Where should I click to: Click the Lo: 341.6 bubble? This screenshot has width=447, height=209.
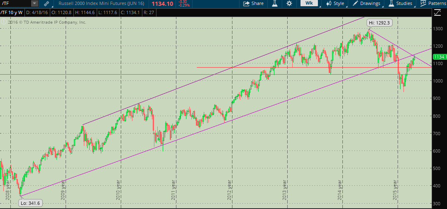pyautogui.click(x=30, y=203)
